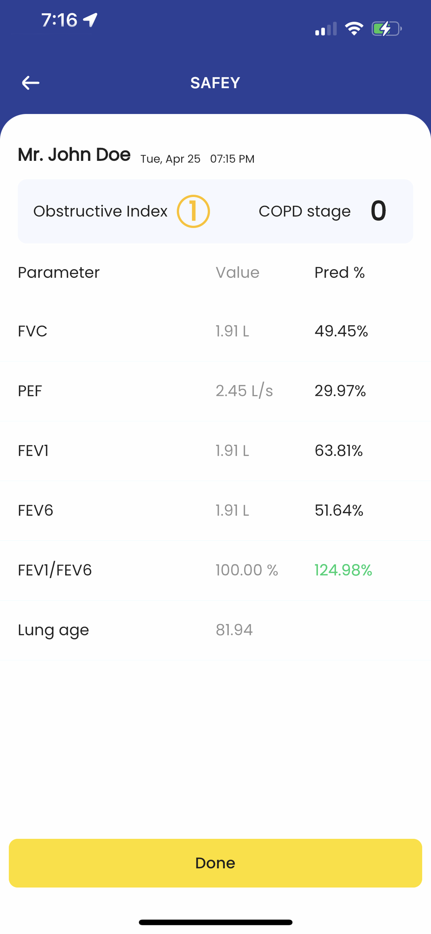Tap the Wi-Fi status icon

(x=354, y=28)
